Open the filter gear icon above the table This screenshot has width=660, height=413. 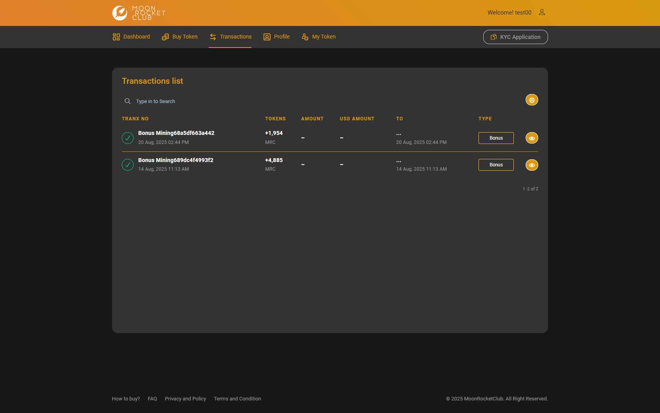tap(532, 100)
